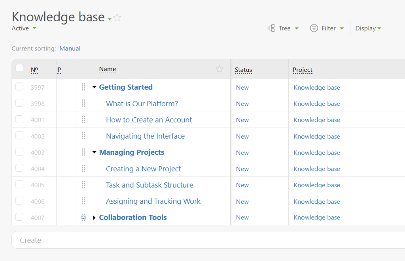Sort by the Status column header
Viewport: 405px width, 261px height.
243,70
